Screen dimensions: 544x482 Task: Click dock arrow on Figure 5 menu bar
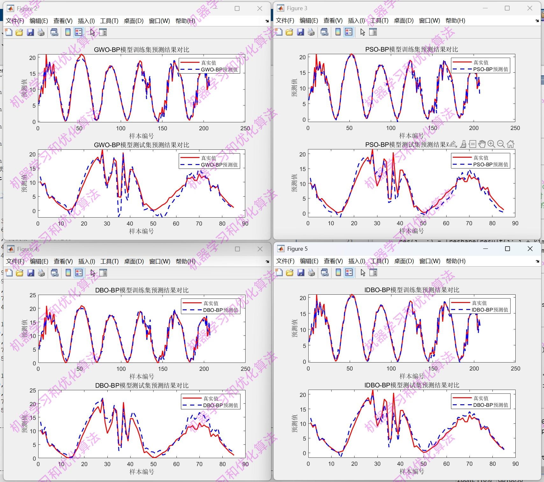(537, 261)
